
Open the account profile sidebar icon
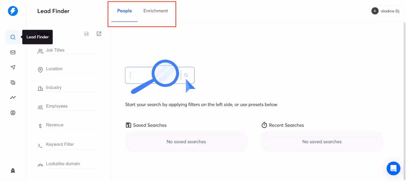[x=13, y=113]
